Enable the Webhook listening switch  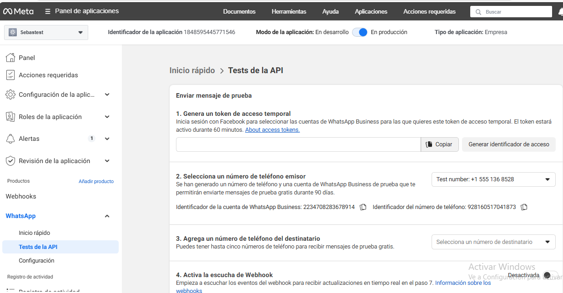coord(550,275)
